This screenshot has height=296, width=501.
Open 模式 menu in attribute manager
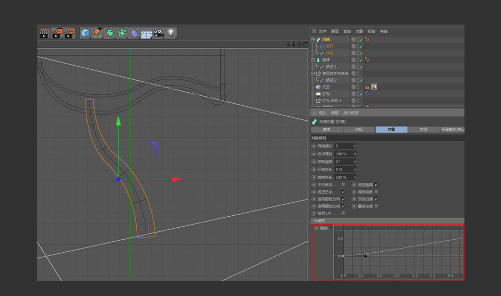(323, 113)
